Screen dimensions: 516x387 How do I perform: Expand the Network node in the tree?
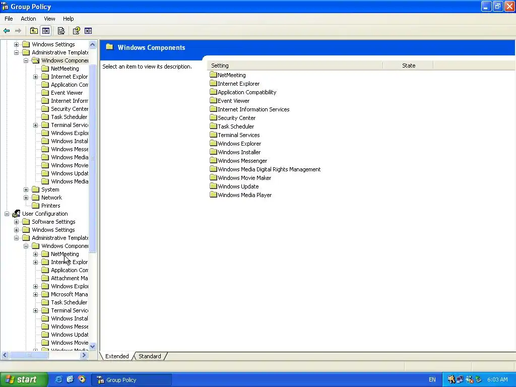click(26, 198)
